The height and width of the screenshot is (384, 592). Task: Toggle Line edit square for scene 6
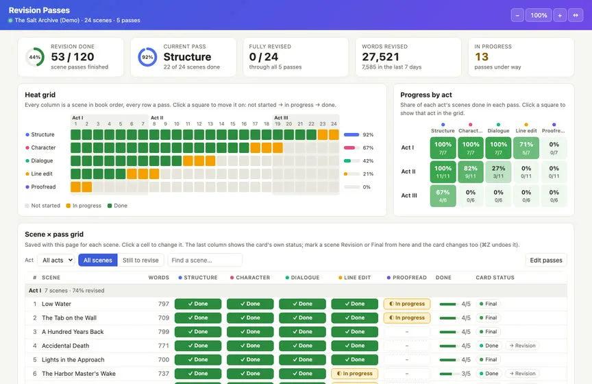(x=132, y=174)
